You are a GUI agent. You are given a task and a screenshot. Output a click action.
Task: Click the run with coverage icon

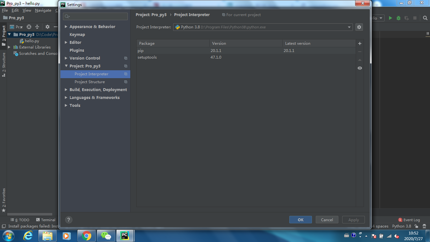(x=407, y=18)
